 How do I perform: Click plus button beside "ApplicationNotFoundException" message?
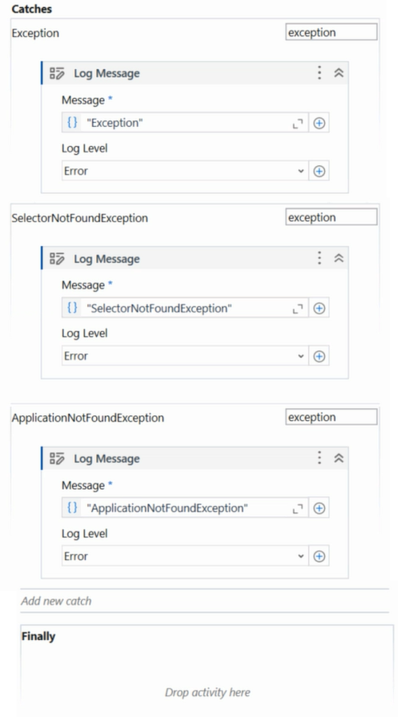tap(319, 508)
